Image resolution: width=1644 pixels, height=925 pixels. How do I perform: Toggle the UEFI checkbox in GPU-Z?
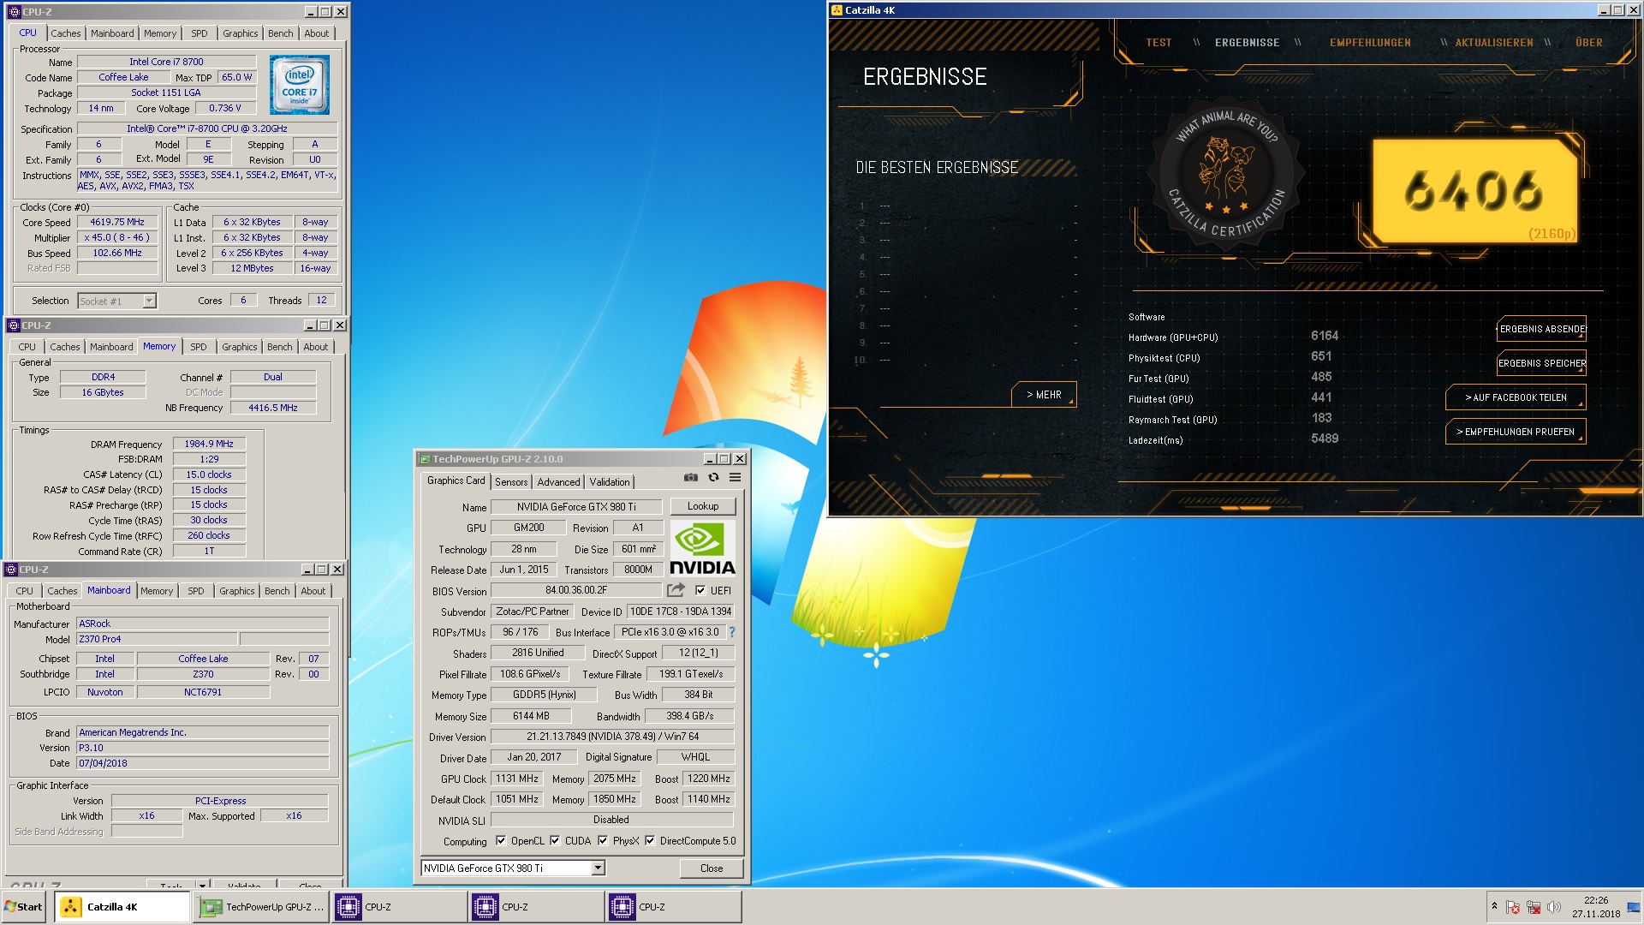[700, 591]
